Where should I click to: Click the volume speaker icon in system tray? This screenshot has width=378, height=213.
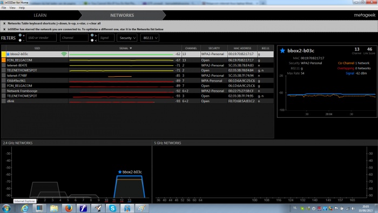(x=353, y=209)
